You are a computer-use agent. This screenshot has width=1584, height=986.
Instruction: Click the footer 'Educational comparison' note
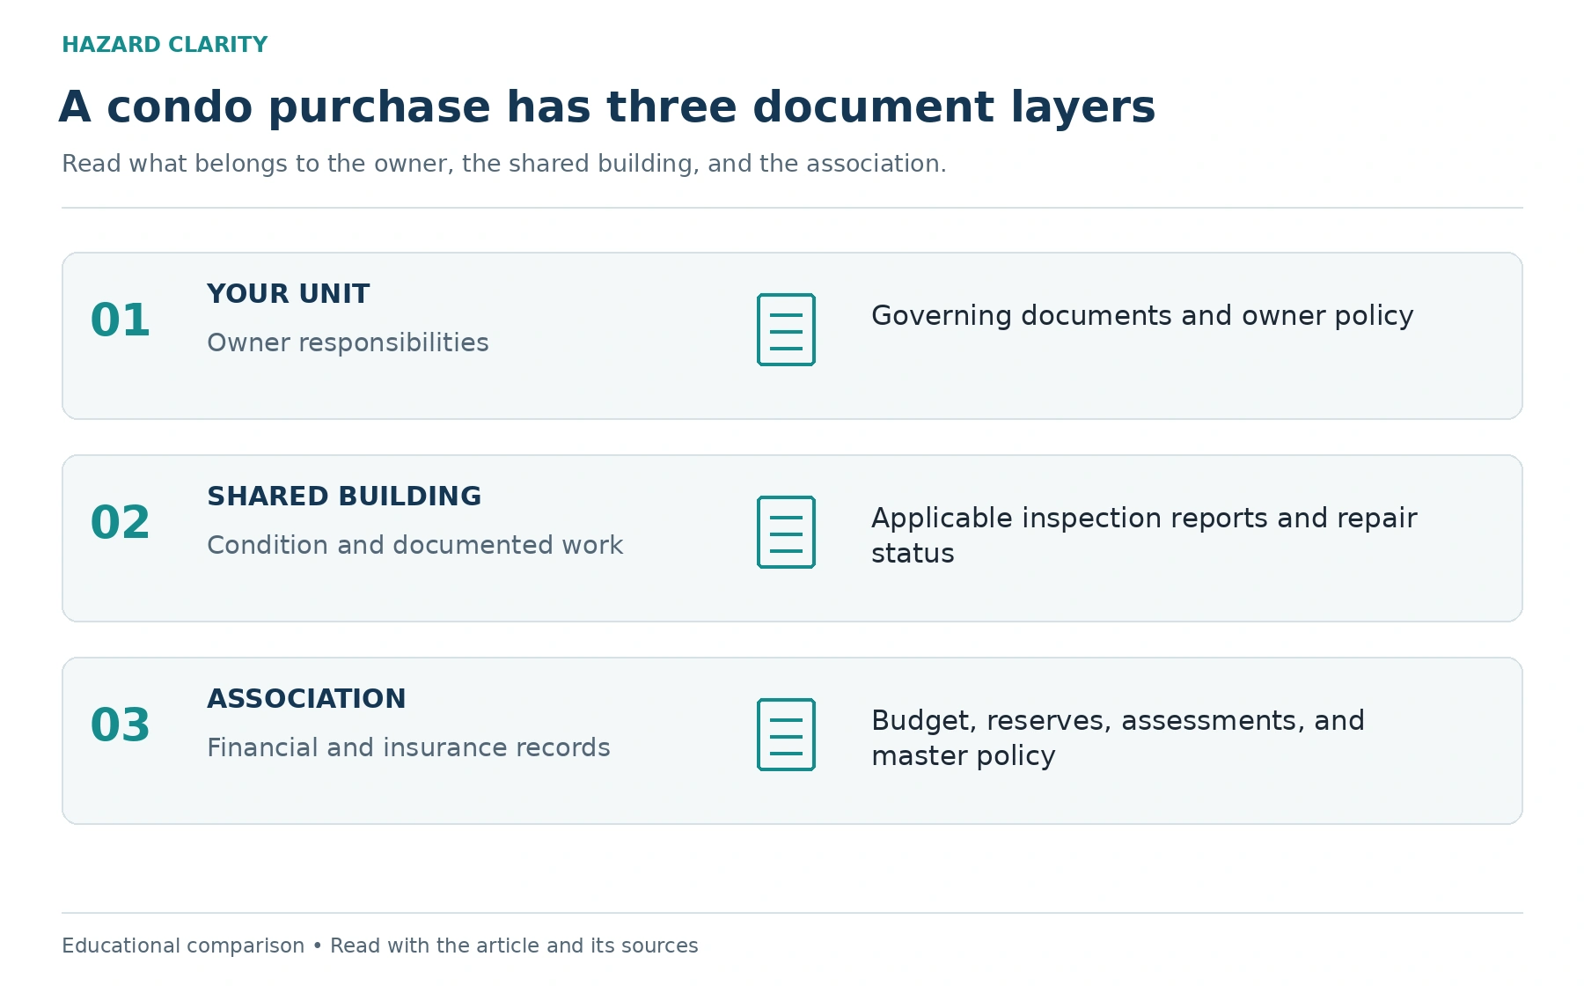tap(380, 946)
